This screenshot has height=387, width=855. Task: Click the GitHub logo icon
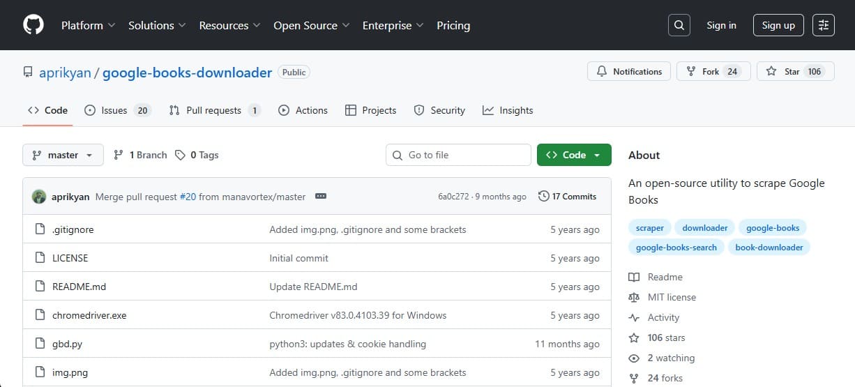(33, 25)
